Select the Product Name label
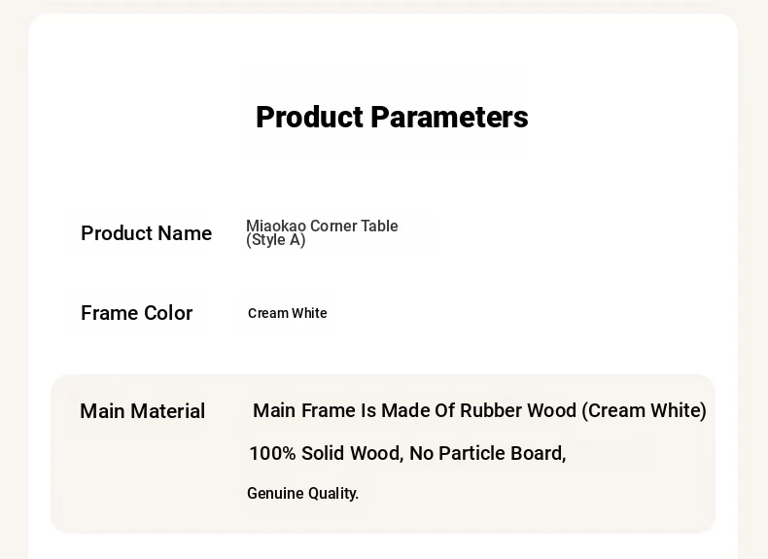The width and height of the screenshot is (768, 559). pyautogui.click(x=146, y=233)
